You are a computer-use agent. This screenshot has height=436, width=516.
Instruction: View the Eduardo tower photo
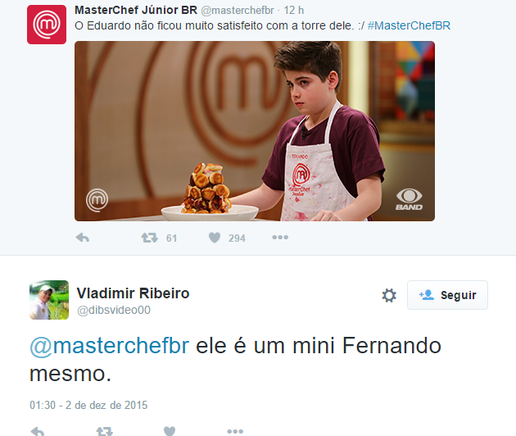(255, 131)
